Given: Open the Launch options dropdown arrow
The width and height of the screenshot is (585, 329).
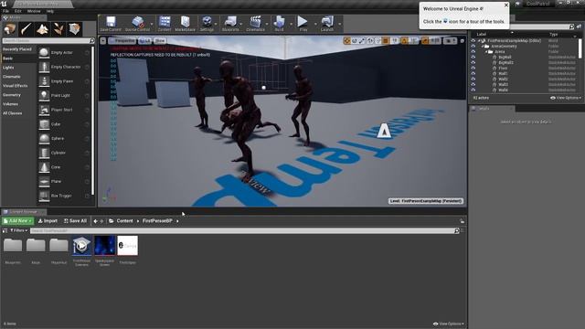Looking at the screenshot, I should [339, 25].
